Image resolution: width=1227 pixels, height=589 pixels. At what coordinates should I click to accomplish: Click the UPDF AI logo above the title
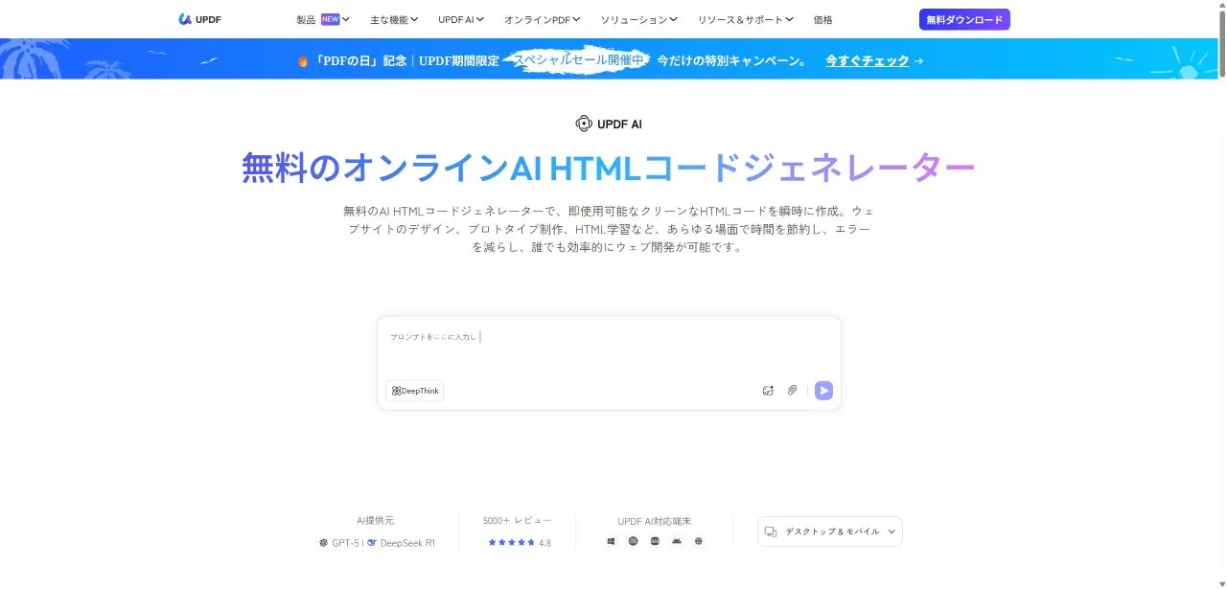tap(609, 124)
